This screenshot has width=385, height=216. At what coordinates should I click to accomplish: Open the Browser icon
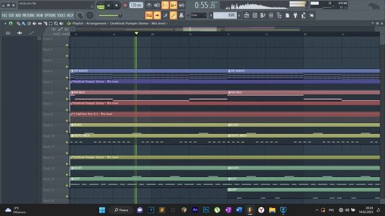coord(279,16)
